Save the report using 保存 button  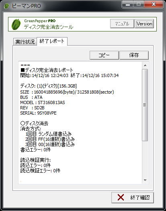pos(134,55)
